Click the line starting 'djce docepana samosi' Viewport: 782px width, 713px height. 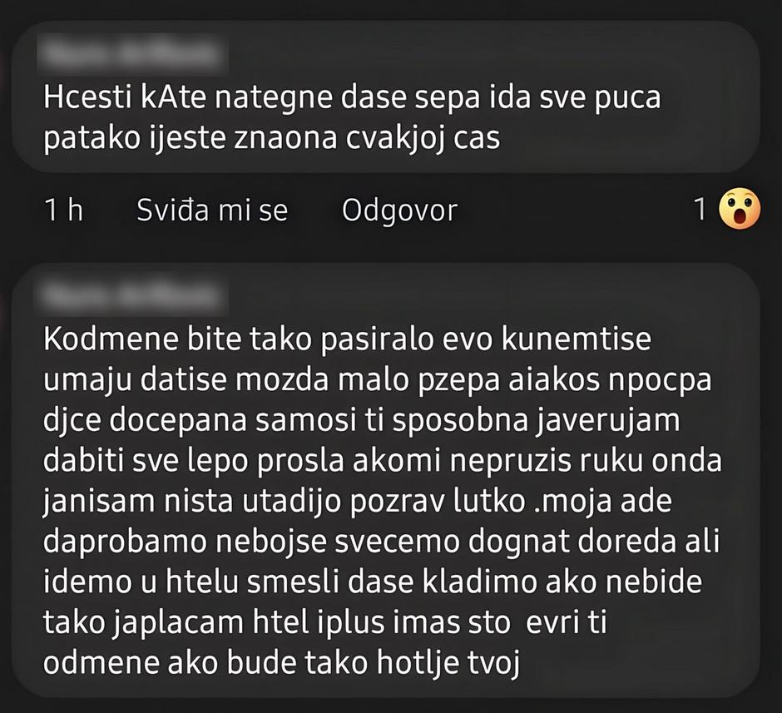point(362,421)
